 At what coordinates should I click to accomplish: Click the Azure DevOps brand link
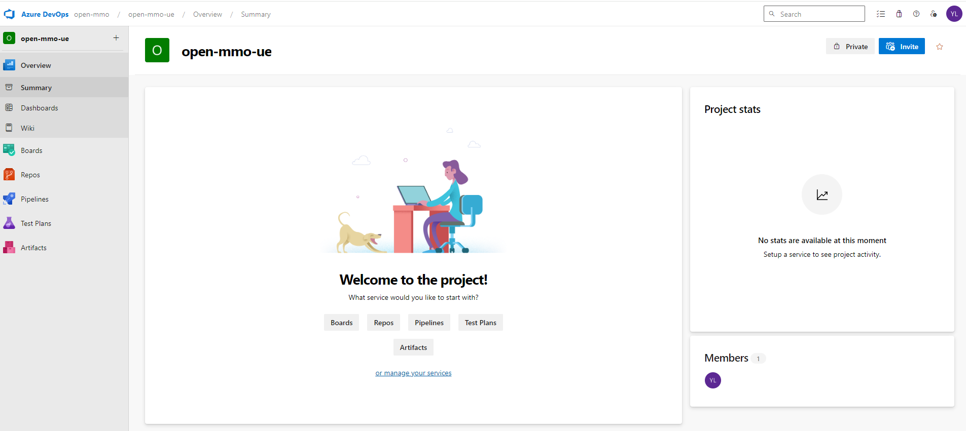45,14
